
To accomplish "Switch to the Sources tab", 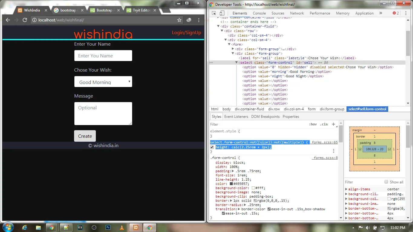I will click(x=278, y=13).
